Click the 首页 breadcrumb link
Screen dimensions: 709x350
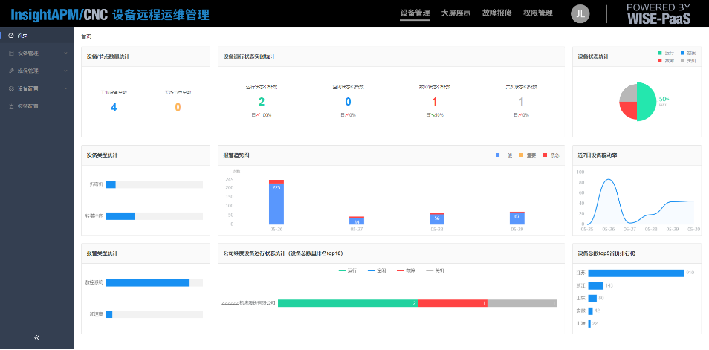coord(87,36)
